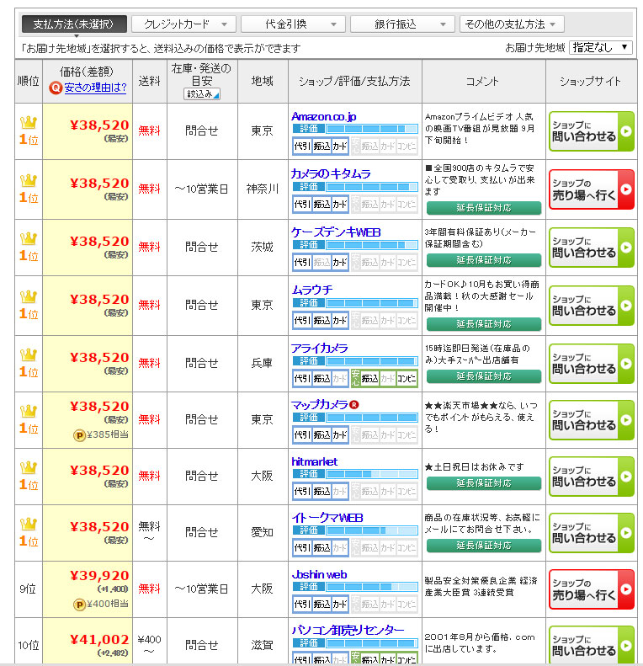Viewport: 643px width, 666px height.
Task: Click 延長保証対応 badge in ケーズデンキWEB row
Action: click(x=484, y=260)
